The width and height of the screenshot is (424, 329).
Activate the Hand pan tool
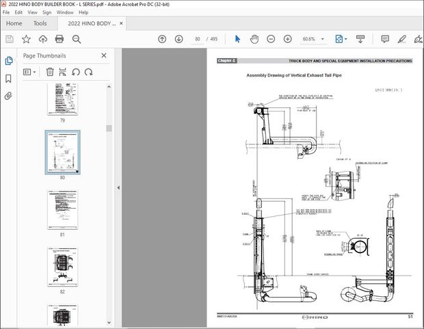pos(254,39)
